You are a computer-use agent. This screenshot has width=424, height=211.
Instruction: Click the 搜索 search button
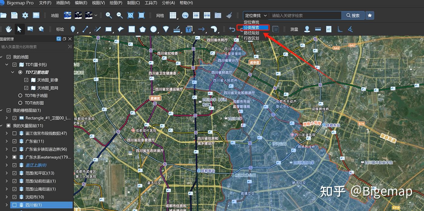(x=352, y=15)
